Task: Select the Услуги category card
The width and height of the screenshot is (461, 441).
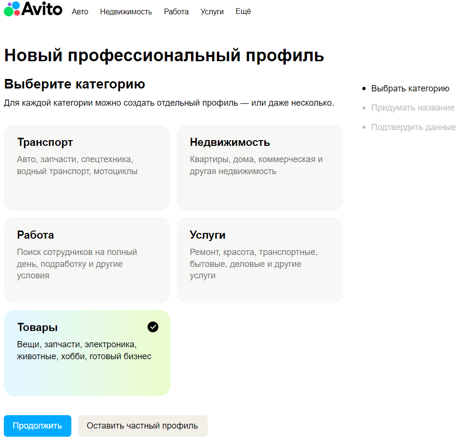Action: (260, 260)
